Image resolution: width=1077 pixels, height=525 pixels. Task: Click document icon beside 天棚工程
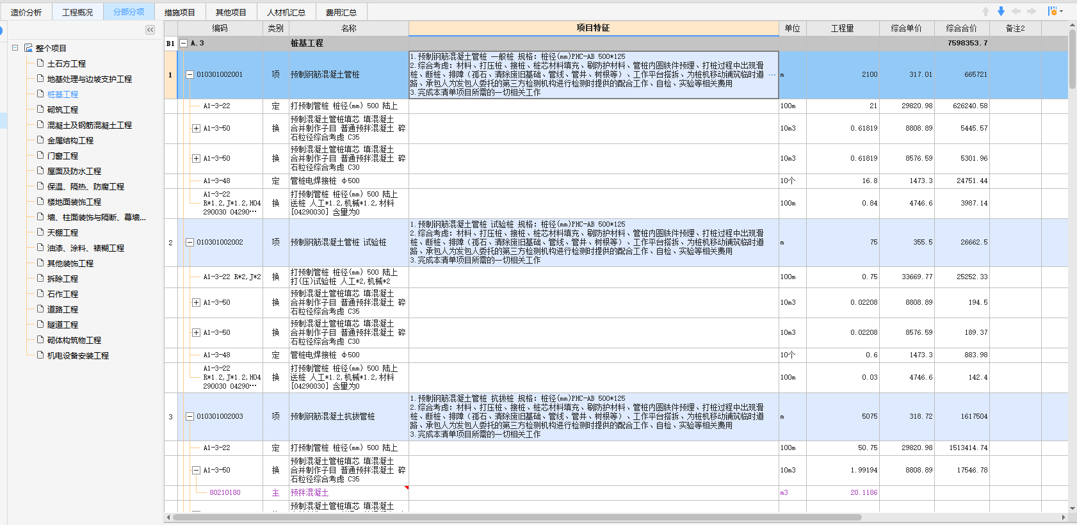40,232
